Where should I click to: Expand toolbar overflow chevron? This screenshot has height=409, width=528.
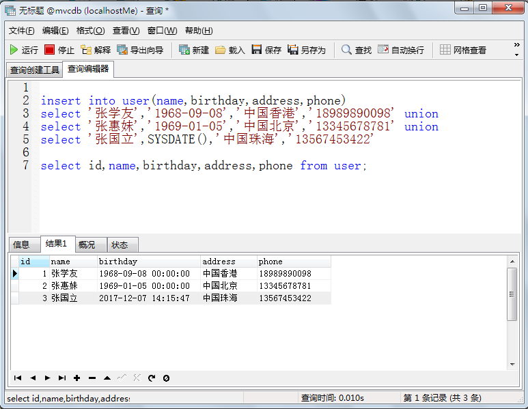[517, 45]
